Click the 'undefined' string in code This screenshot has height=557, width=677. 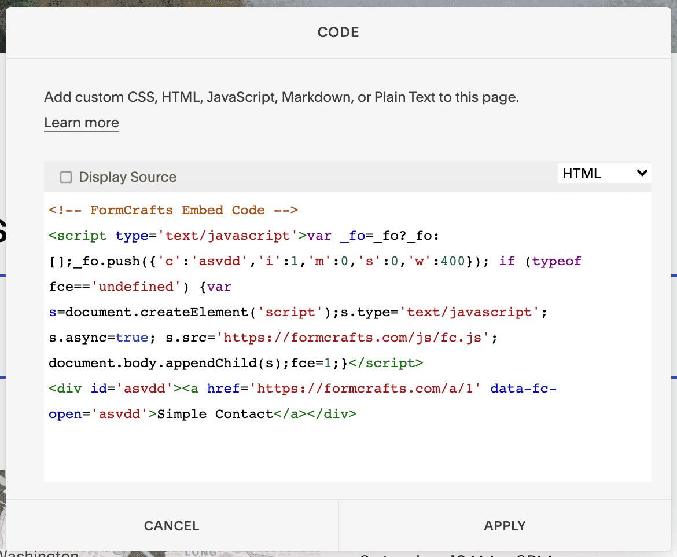[x=136, y=287]
